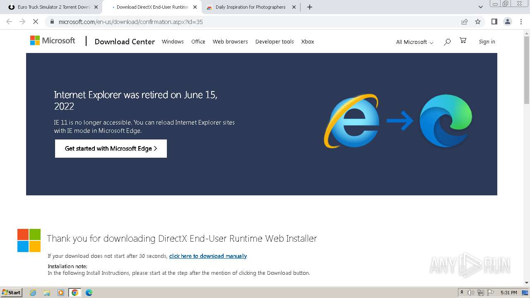Select the Download DirectX End-User Runtime tab
This screenshot has height=298, width=530.
152,7
